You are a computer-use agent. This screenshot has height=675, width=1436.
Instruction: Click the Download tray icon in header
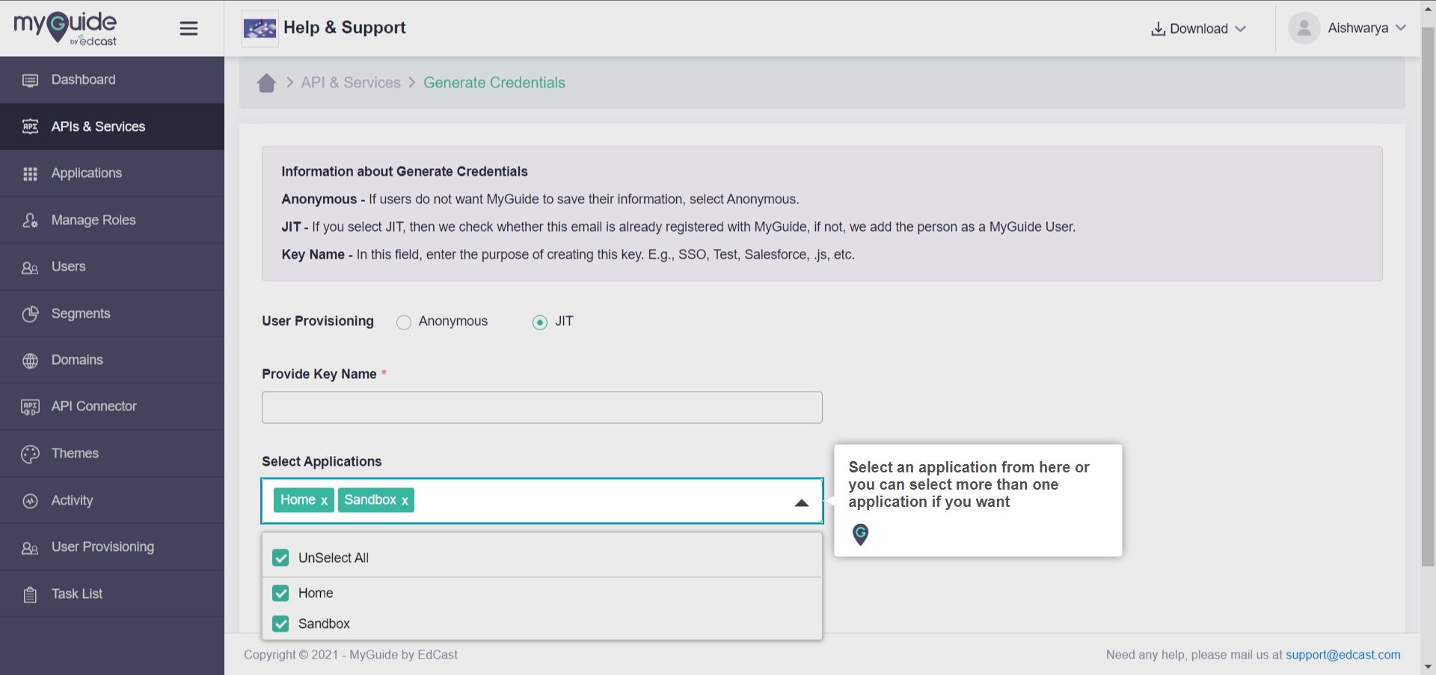[x=1158, y=28]
